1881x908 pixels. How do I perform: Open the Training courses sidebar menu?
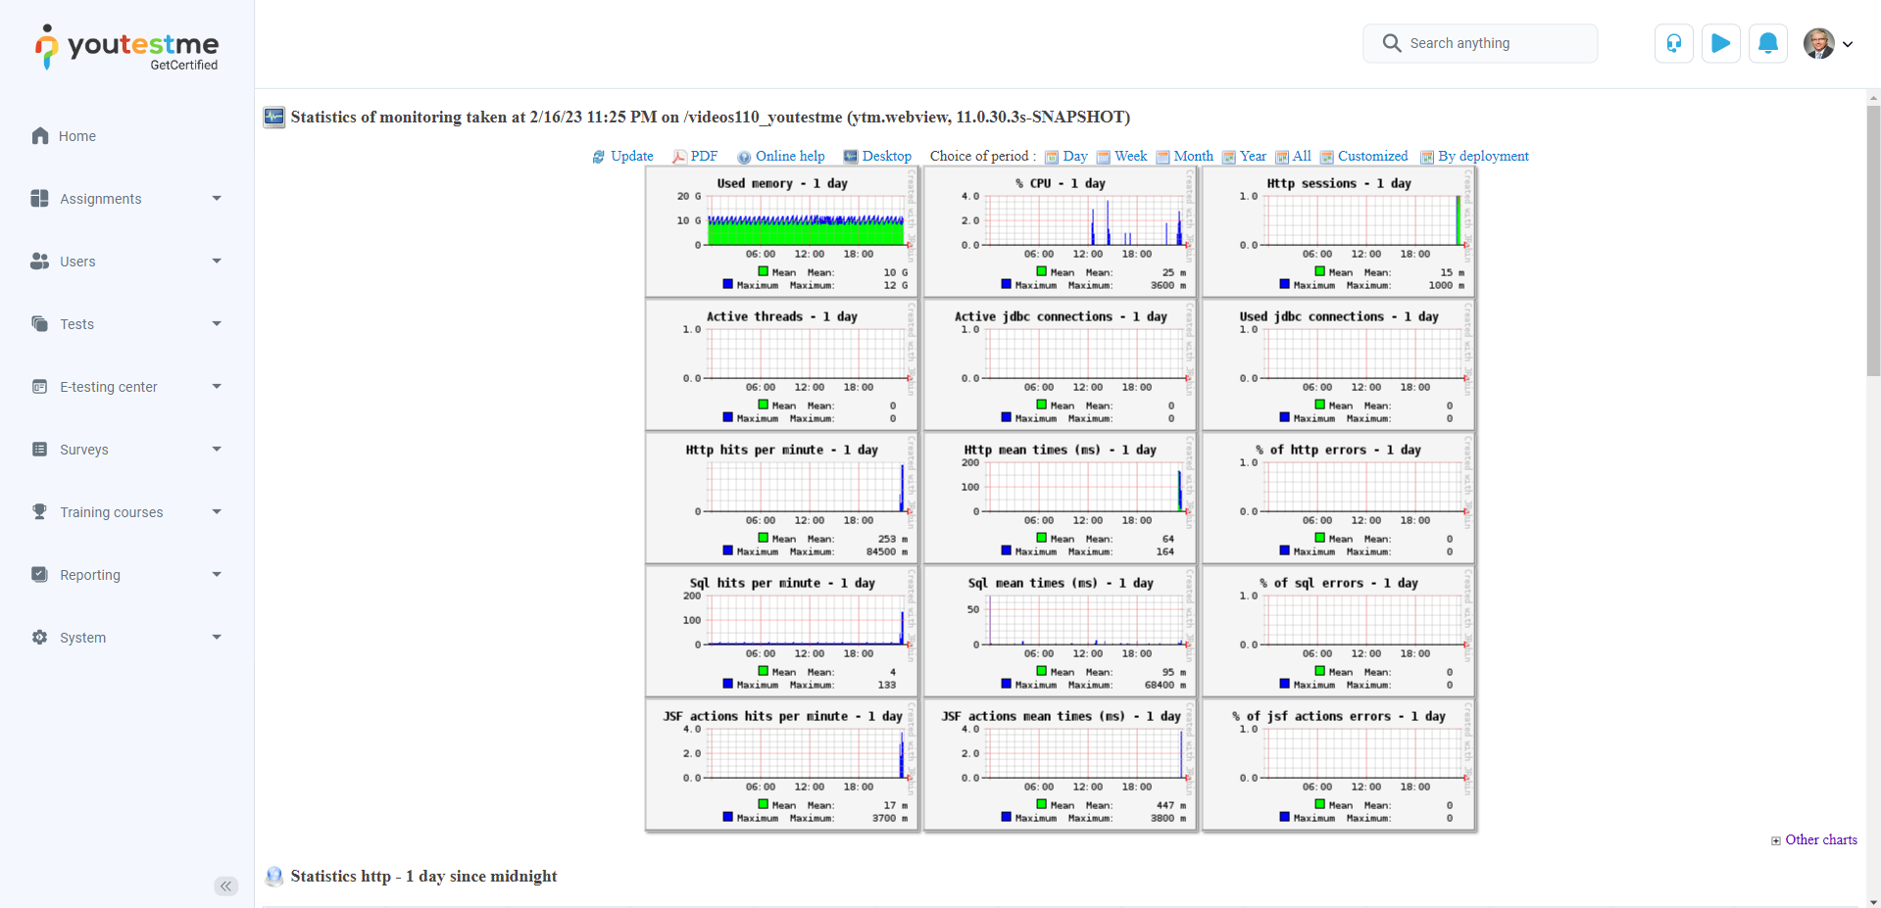click(112, 512)
